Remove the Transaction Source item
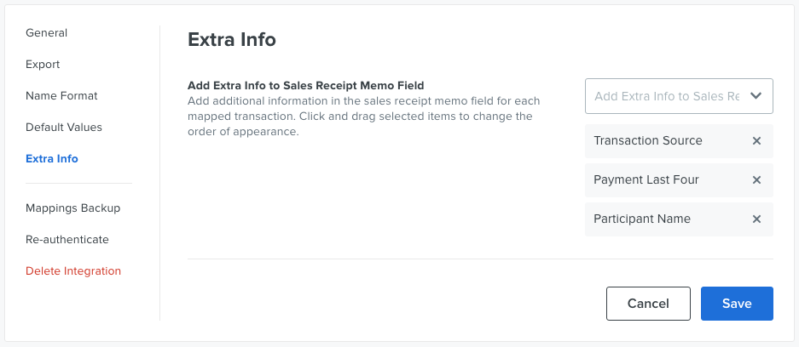799x347 pixels. pos(756,140)
